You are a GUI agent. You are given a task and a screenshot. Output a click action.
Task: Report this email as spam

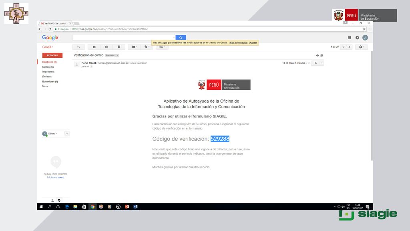pyautogui.click(x=107, y=47)
